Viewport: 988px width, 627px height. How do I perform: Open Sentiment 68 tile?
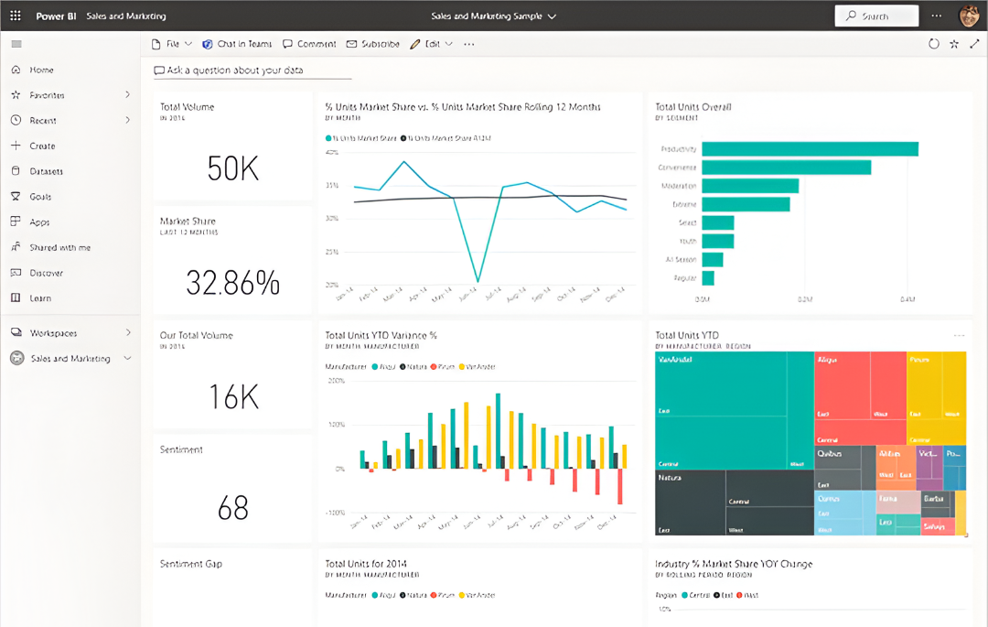[232, 489]
